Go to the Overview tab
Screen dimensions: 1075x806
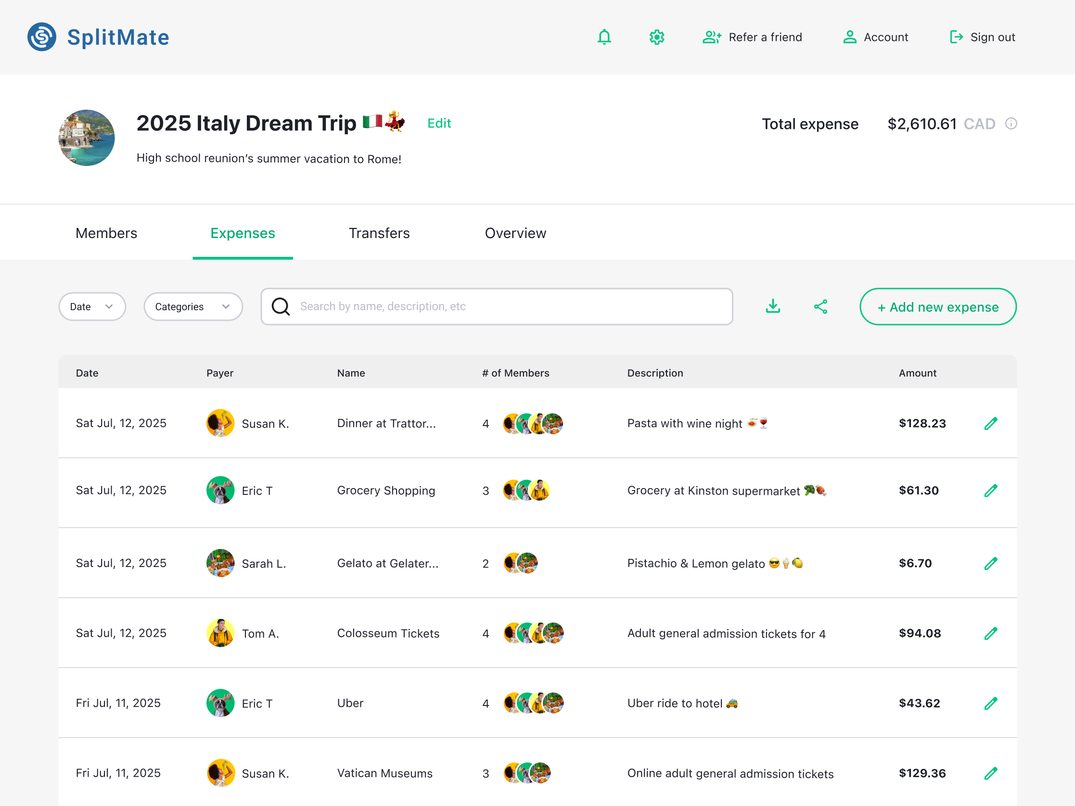pyautogui.click(x=515, y=233)
